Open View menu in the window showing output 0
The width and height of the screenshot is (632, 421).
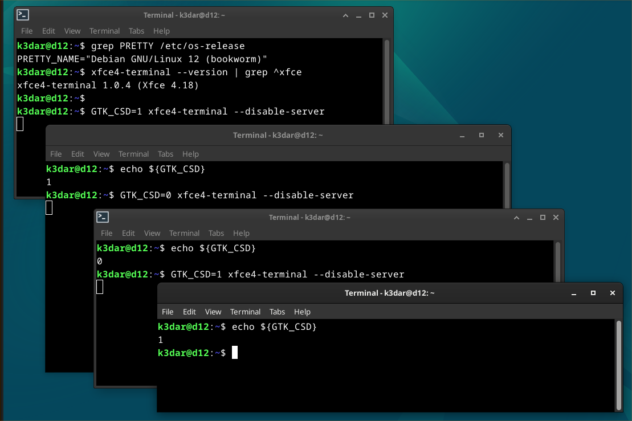152,233
